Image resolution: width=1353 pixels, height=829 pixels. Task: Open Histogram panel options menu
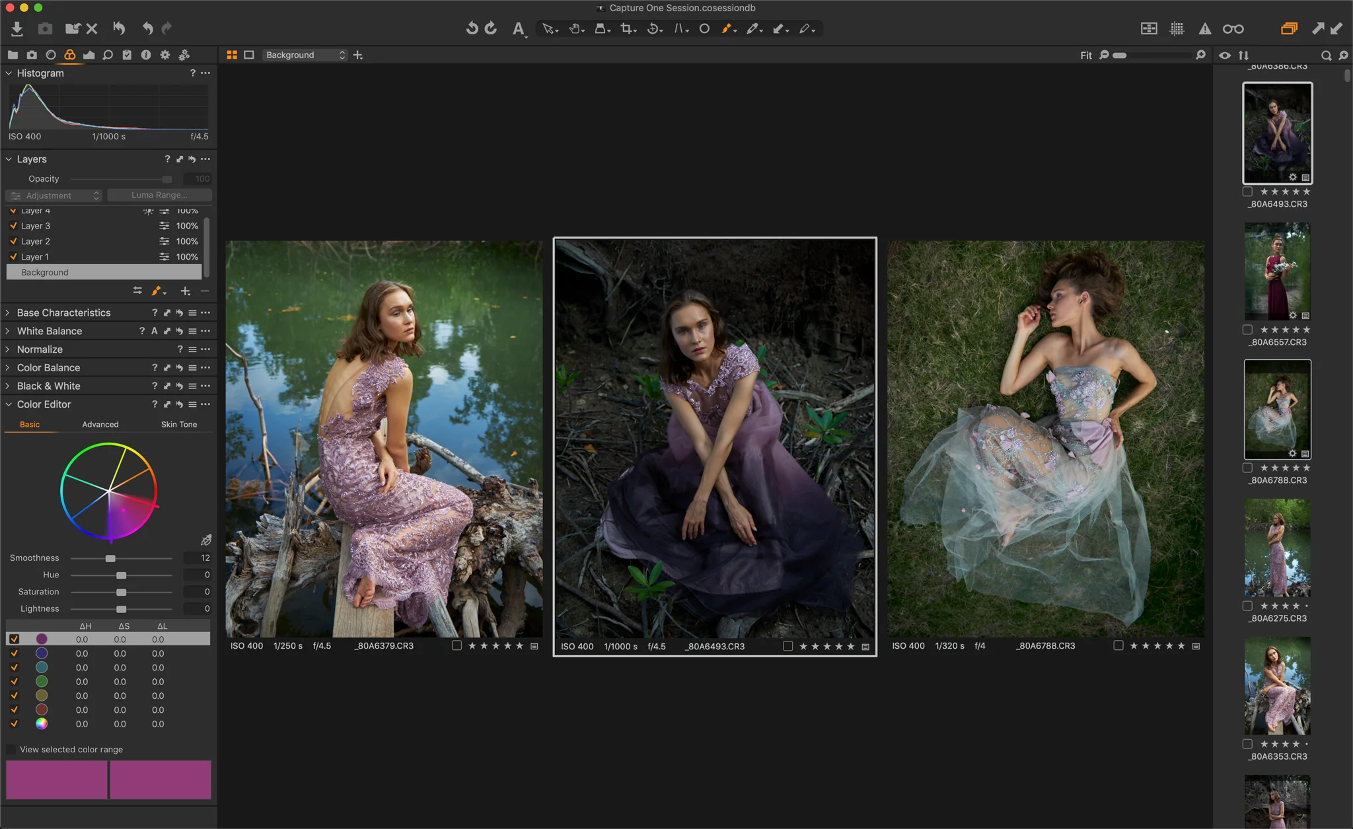[x=205, y=73]
